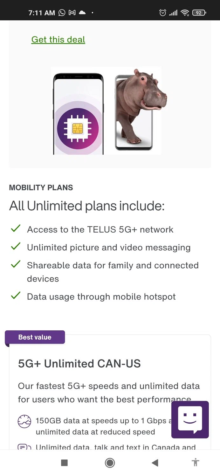This screenshot has height=476, width=220.
Task: Click the Get this deal link
Action: (x=58, y=40)
